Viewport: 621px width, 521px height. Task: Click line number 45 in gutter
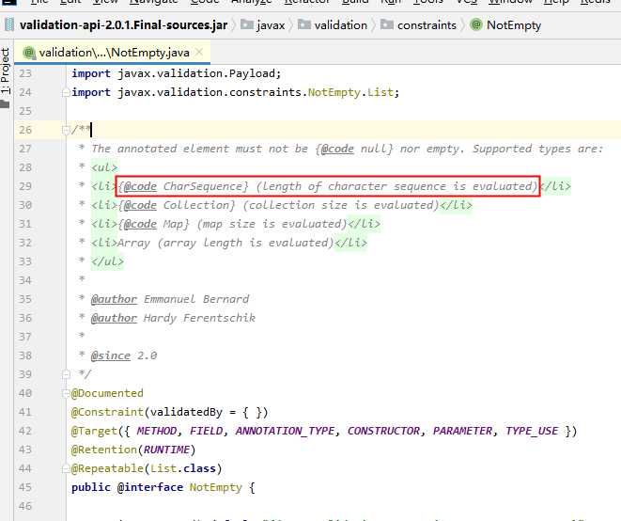coord(25,487)
